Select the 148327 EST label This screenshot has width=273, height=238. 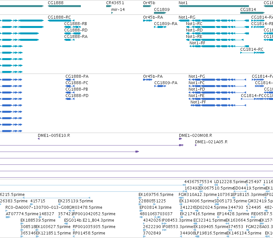(x=47, y=214)
